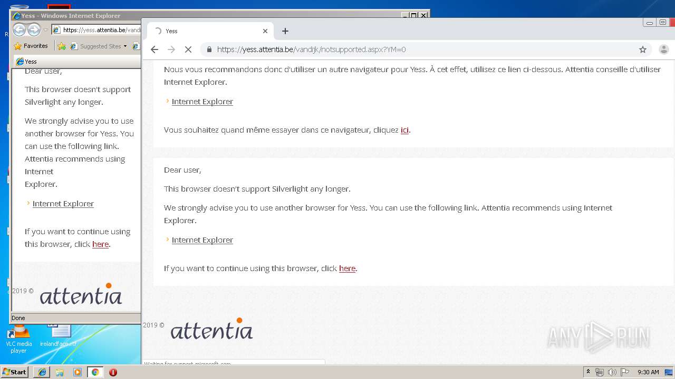The width and height of the screenshot is (675, 379).
Task: Show hidden system tray icons
Action: tap(588, 372)
